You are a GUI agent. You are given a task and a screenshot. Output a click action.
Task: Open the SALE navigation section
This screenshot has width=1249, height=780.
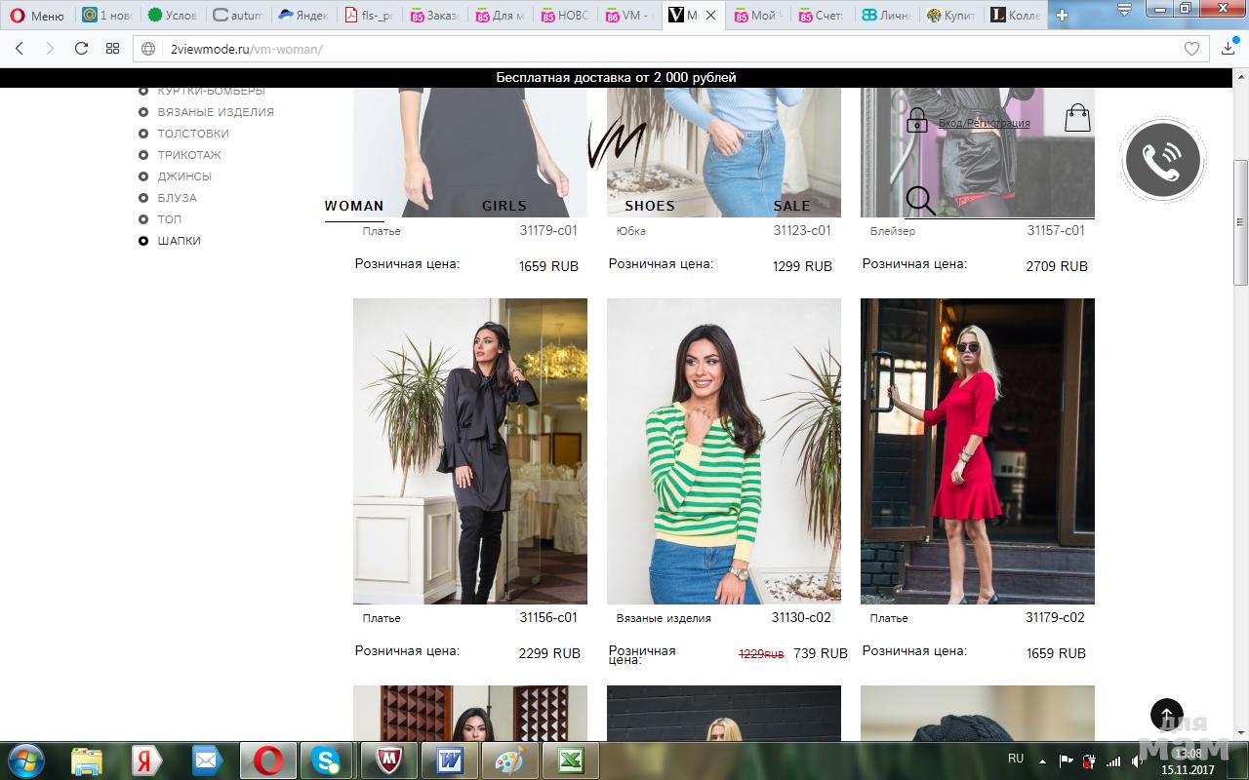click(x=791, y=206)
